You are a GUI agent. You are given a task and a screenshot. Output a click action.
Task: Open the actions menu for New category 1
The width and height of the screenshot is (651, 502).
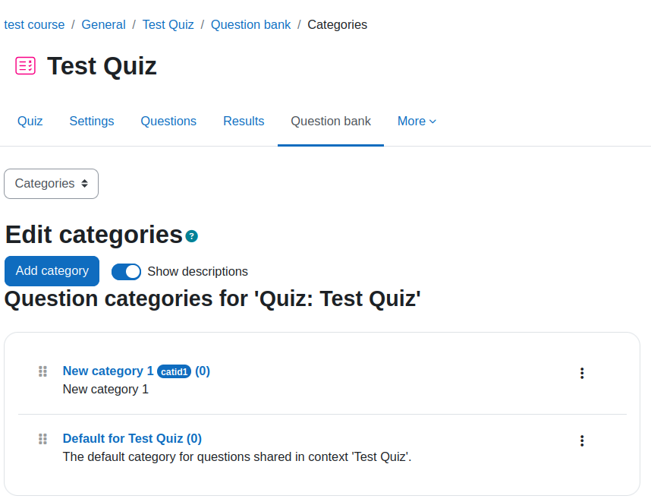582,373
